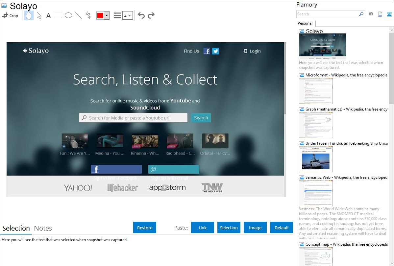The height and width of the screenshot is (266, 394).
Task: Click the teal Search button
Action: coord(201,117)
